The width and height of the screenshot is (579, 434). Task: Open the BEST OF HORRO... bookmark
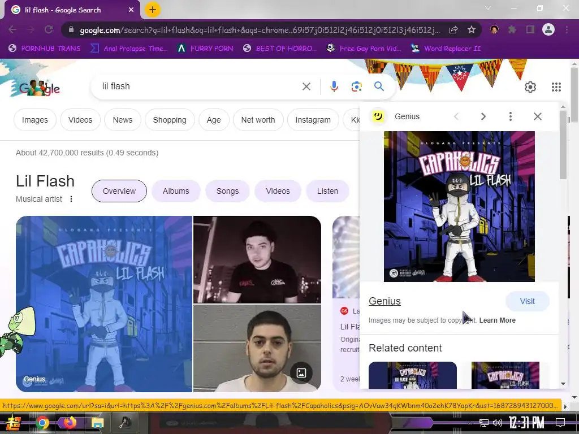tap(280, 49)
